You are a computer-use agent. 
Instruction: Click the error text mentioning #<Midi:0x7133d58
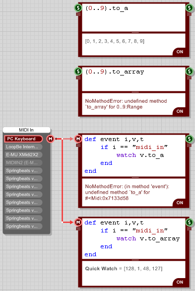[x=127, y=192]
